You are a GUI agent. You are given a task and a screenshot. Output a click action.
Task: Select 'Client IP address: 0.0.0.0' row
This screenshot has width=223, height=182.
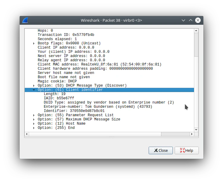(109, 47)
